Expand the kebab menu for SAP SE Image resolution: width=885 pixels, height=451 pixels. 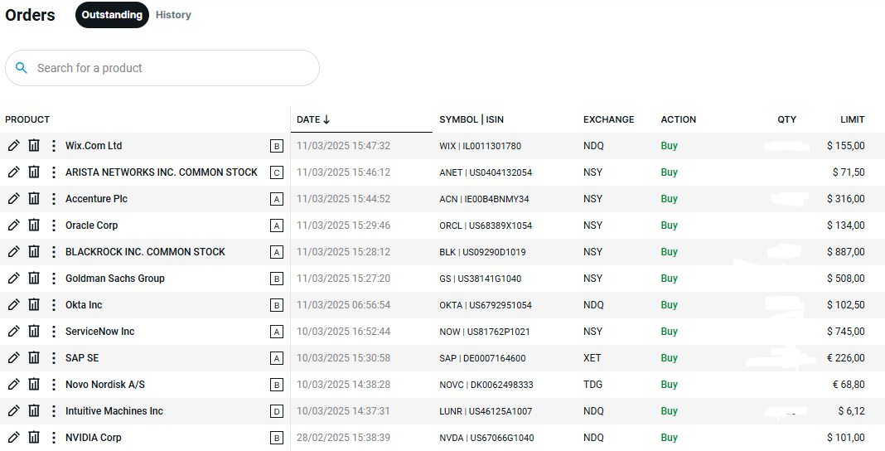coord(53,358)
